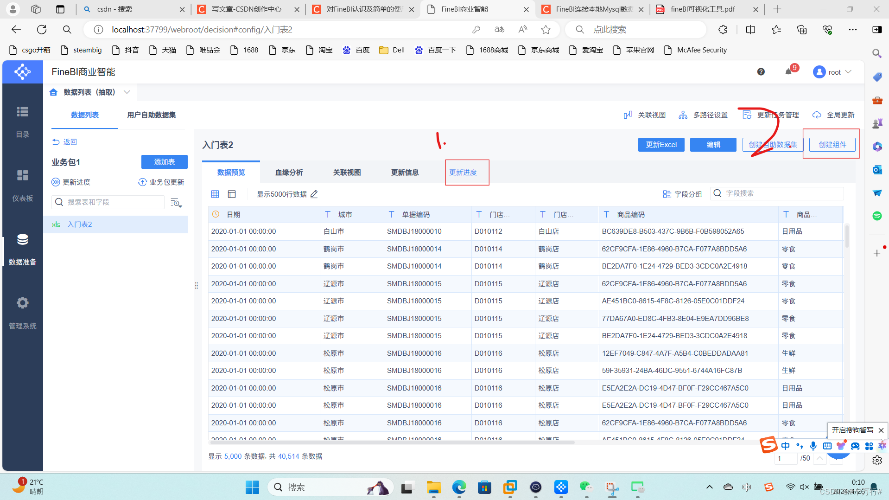Click the horizontal scrollbar of data table
Screen dimensions: 889x500
(392, 442)
